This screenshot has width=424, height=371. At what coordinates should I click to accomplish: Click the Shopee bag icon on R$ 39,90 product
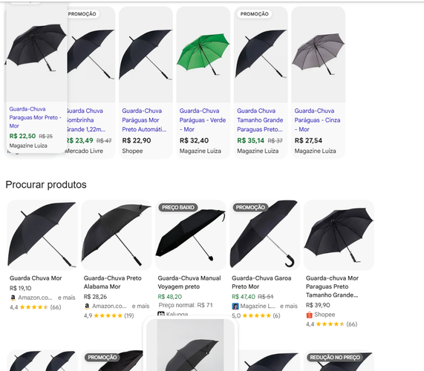[309, 315]
